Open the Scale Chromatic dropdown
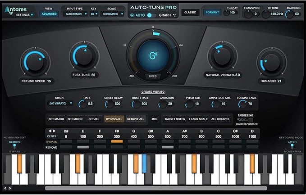This screenshot has width=306, height=195. 112,14
